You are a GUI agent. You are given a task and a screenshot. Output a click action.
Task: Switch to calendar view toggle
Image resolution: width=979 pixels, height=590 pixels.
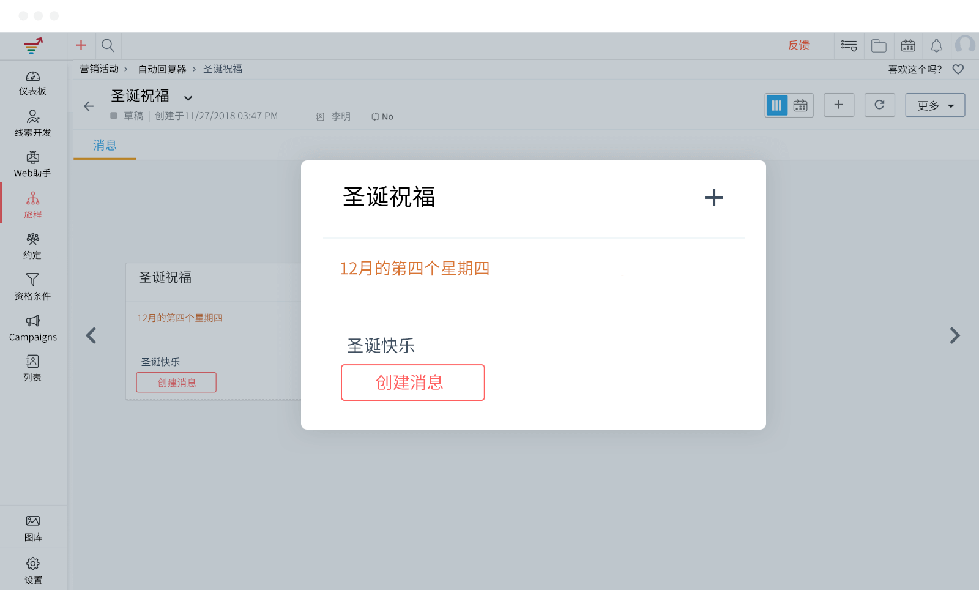tap(800, 105)
